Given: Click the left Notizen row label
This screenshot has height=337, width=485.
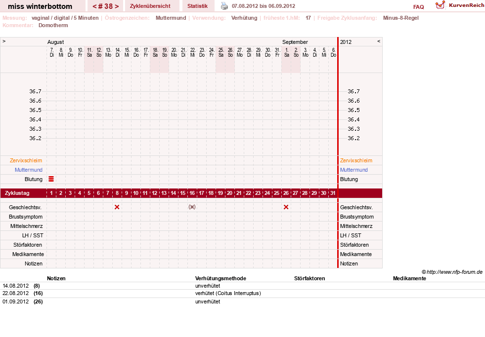Looking at the screenshot, I should 34,263.
